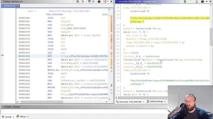This screenshot has width=213, height=119.
Task: Select the DAT_00413004 operand in Listing
Action: (x=77, y=28)
